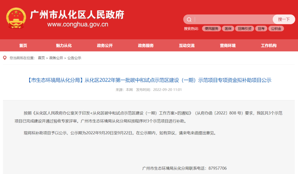Click the article title about 碳中和试点示范区

(x=149, y=80)
